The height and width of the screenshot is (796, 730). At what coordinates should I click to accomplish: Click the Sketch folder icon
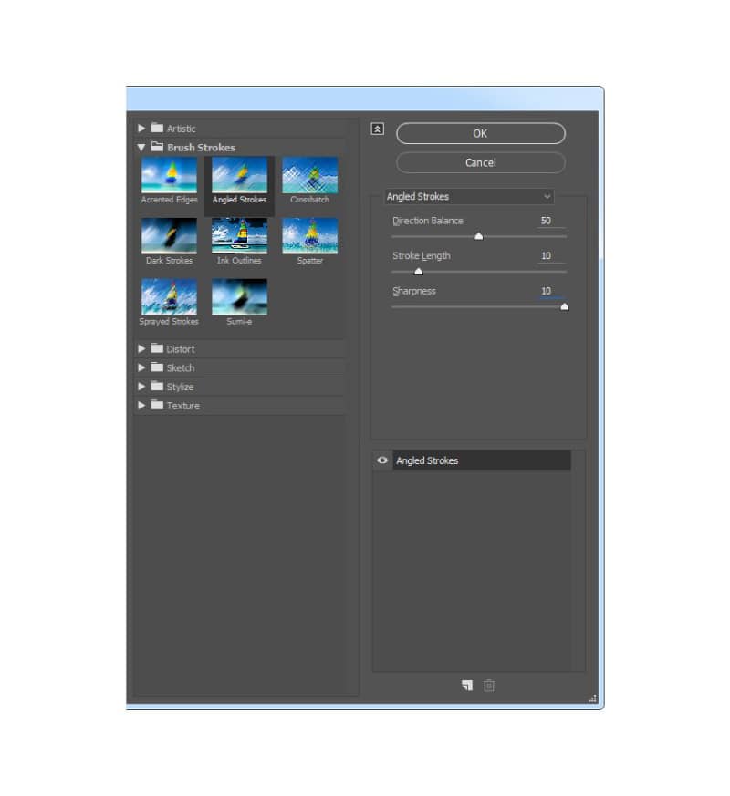tap(157, 367)
